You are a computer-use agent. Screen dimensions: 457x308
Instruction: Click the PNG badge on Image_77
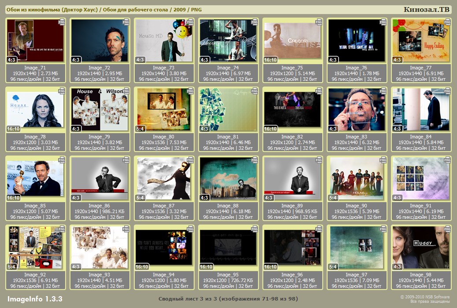447,22
